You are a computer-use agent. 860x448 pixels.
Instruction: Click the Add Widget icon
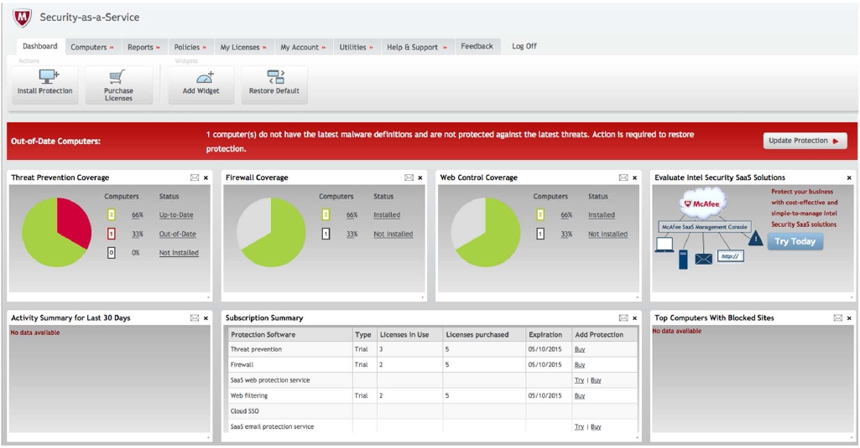coord(205,77)
